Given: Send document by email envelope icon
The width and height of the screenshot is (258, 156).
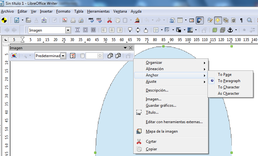Looking at the screenshot, I should tap(44, 21).
